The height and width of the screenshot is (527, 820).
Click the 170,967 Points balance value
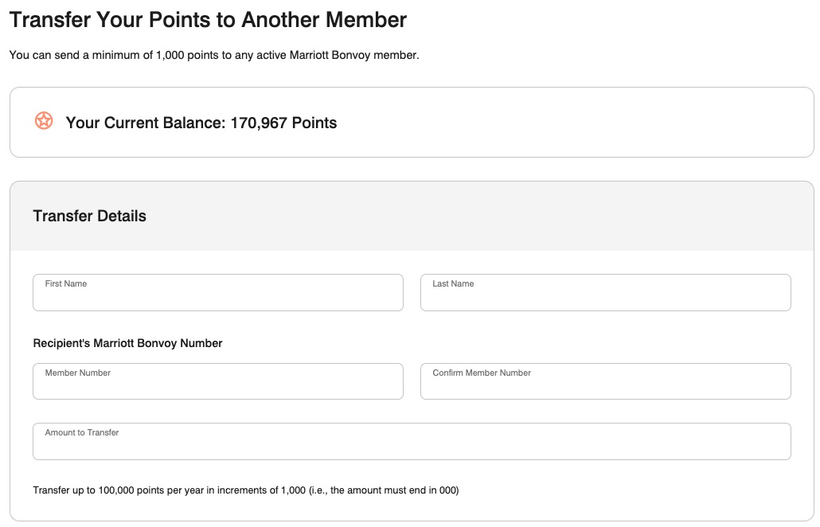click(x=284, y=123)
